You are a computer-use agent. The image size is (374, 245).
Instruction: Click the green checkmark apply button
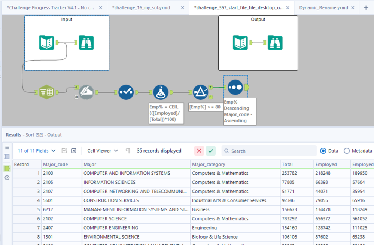pos(211,151)
